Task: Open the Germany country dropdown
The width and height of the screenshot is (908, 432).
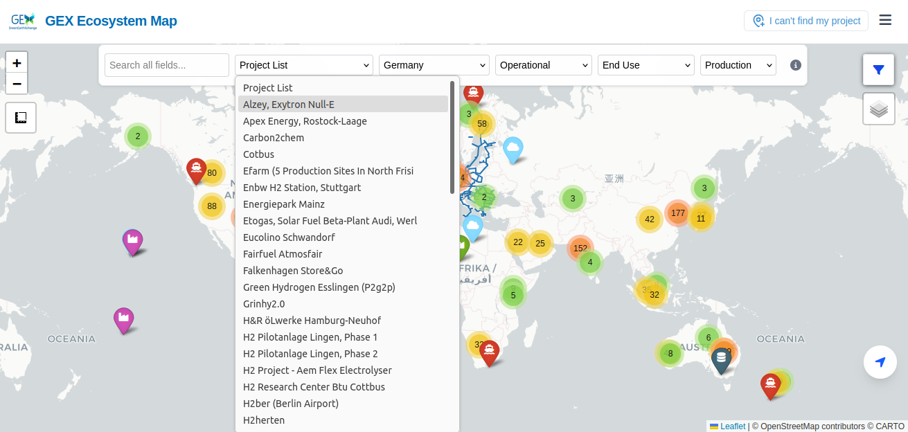Action: click(x=434, y=65)
